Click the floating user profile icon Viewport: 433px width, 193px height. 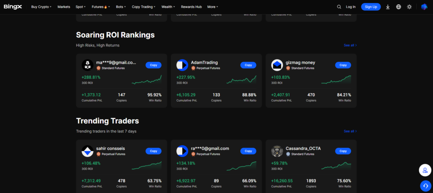[x=425, y=170]
